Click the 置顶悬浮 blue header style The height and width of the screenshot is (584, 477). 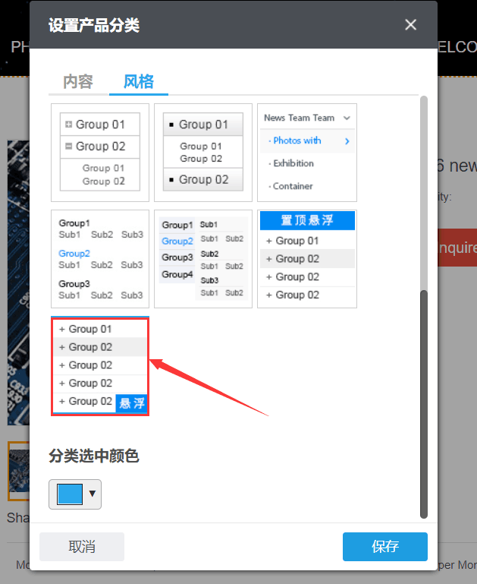[307, 220]
